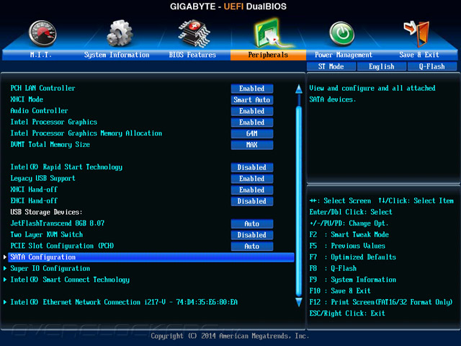The image size is (461, 346).
Task: Toggle Intel Processor Graphics Enabled value
Action: pyautogui.click(x=252, y=123)
